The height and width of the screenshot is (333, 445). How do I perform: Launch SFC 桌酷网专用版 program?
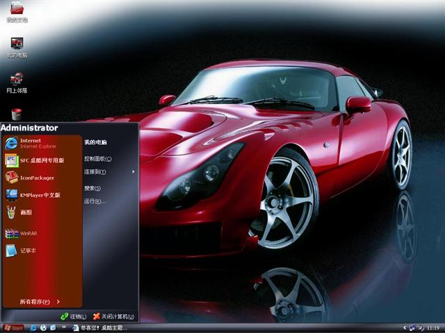(x=42, y=160)
